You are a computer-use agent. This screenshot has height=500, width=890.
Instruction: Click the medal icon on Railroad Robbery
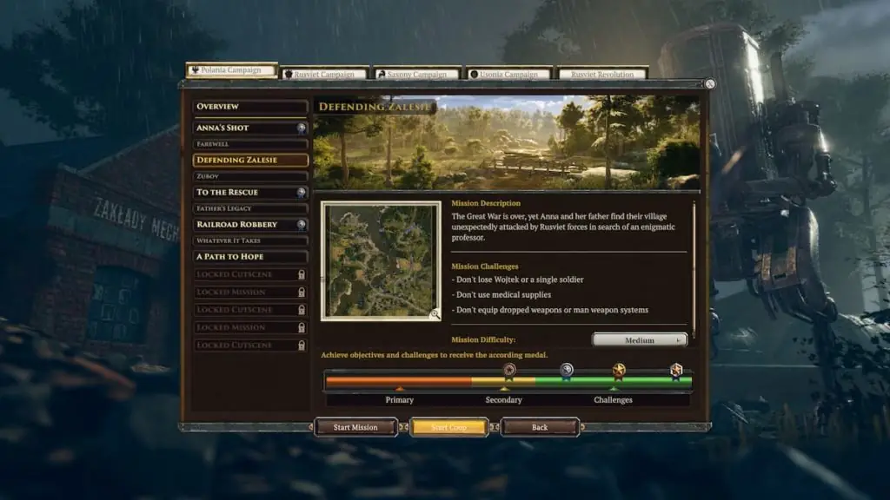(x=301, y=225)
